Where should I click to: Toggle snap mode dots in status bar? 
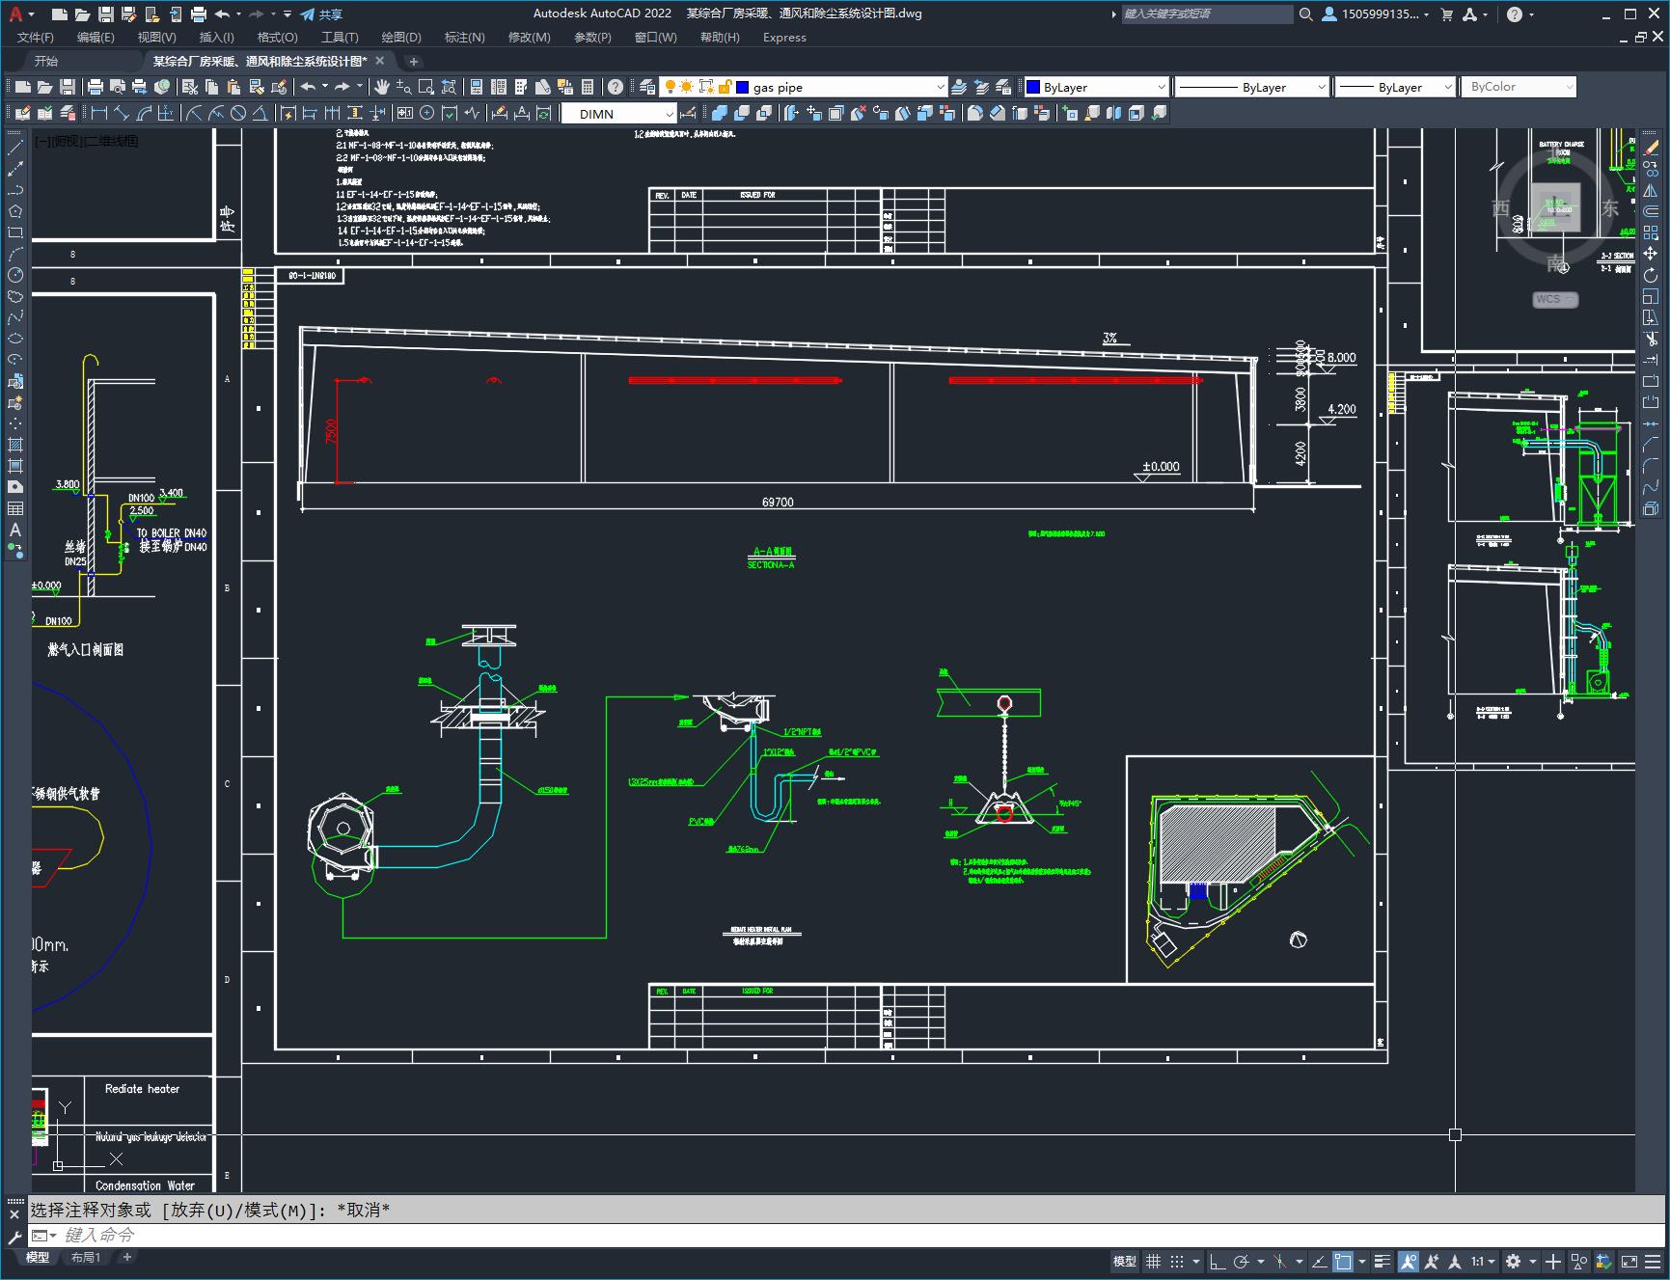point(1177,1261)
